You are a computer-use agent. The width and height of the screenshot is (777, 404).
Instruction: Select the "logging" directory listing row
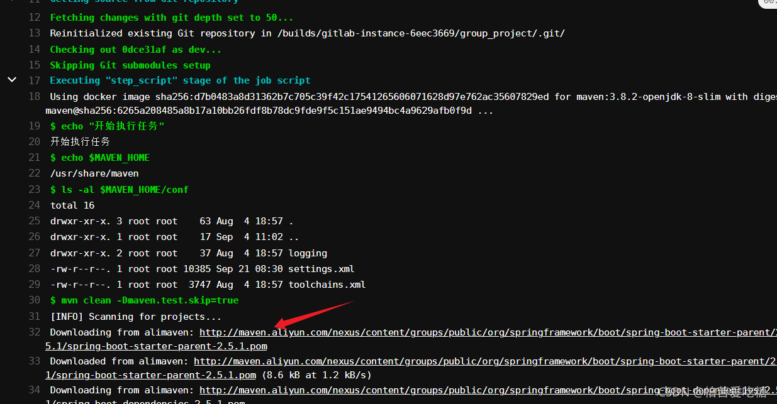coord(189,253)
